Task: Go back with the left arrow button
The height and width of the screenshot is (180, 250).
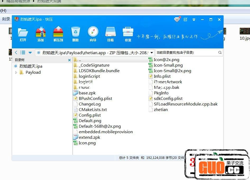Action: (x=16, y=53)
